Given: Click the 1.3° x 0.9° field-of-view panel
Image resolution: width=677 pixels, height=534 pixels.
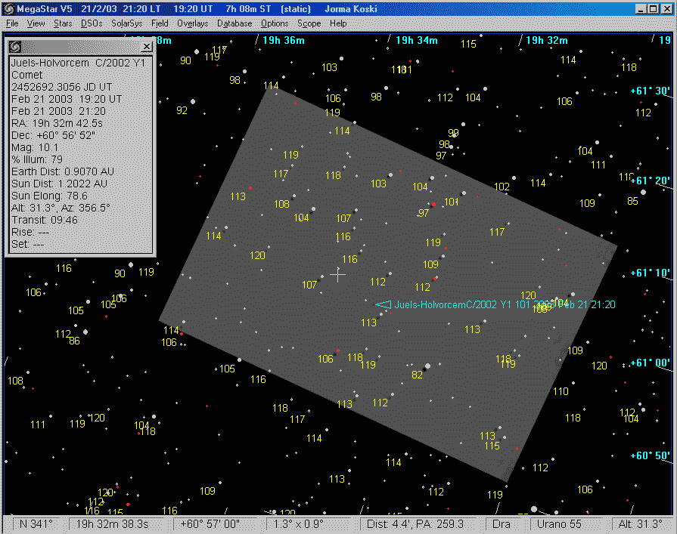Looking at the screenshot, I should tap(301, 523).
